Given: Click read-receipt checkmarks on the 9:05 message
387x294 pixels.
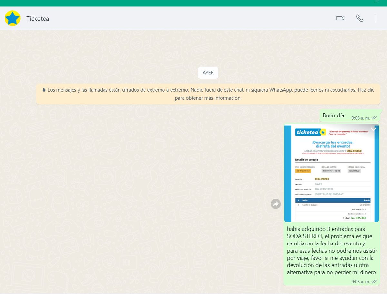Looking at the screenshot, I should point(374,281).
